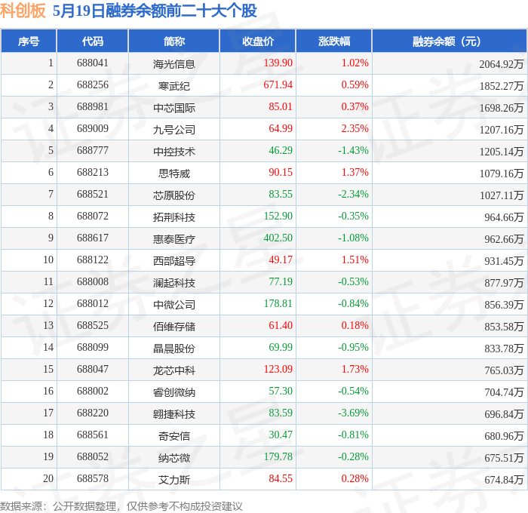Click closing price 402.50

pos(278,238)
